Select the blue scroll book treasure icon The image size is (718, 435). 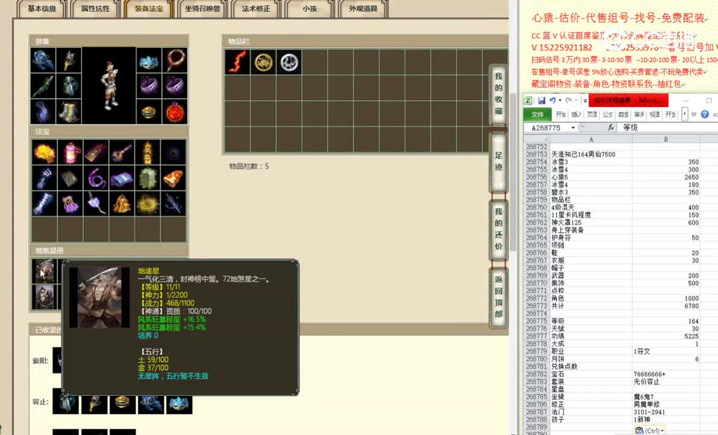tap(122, 178)
